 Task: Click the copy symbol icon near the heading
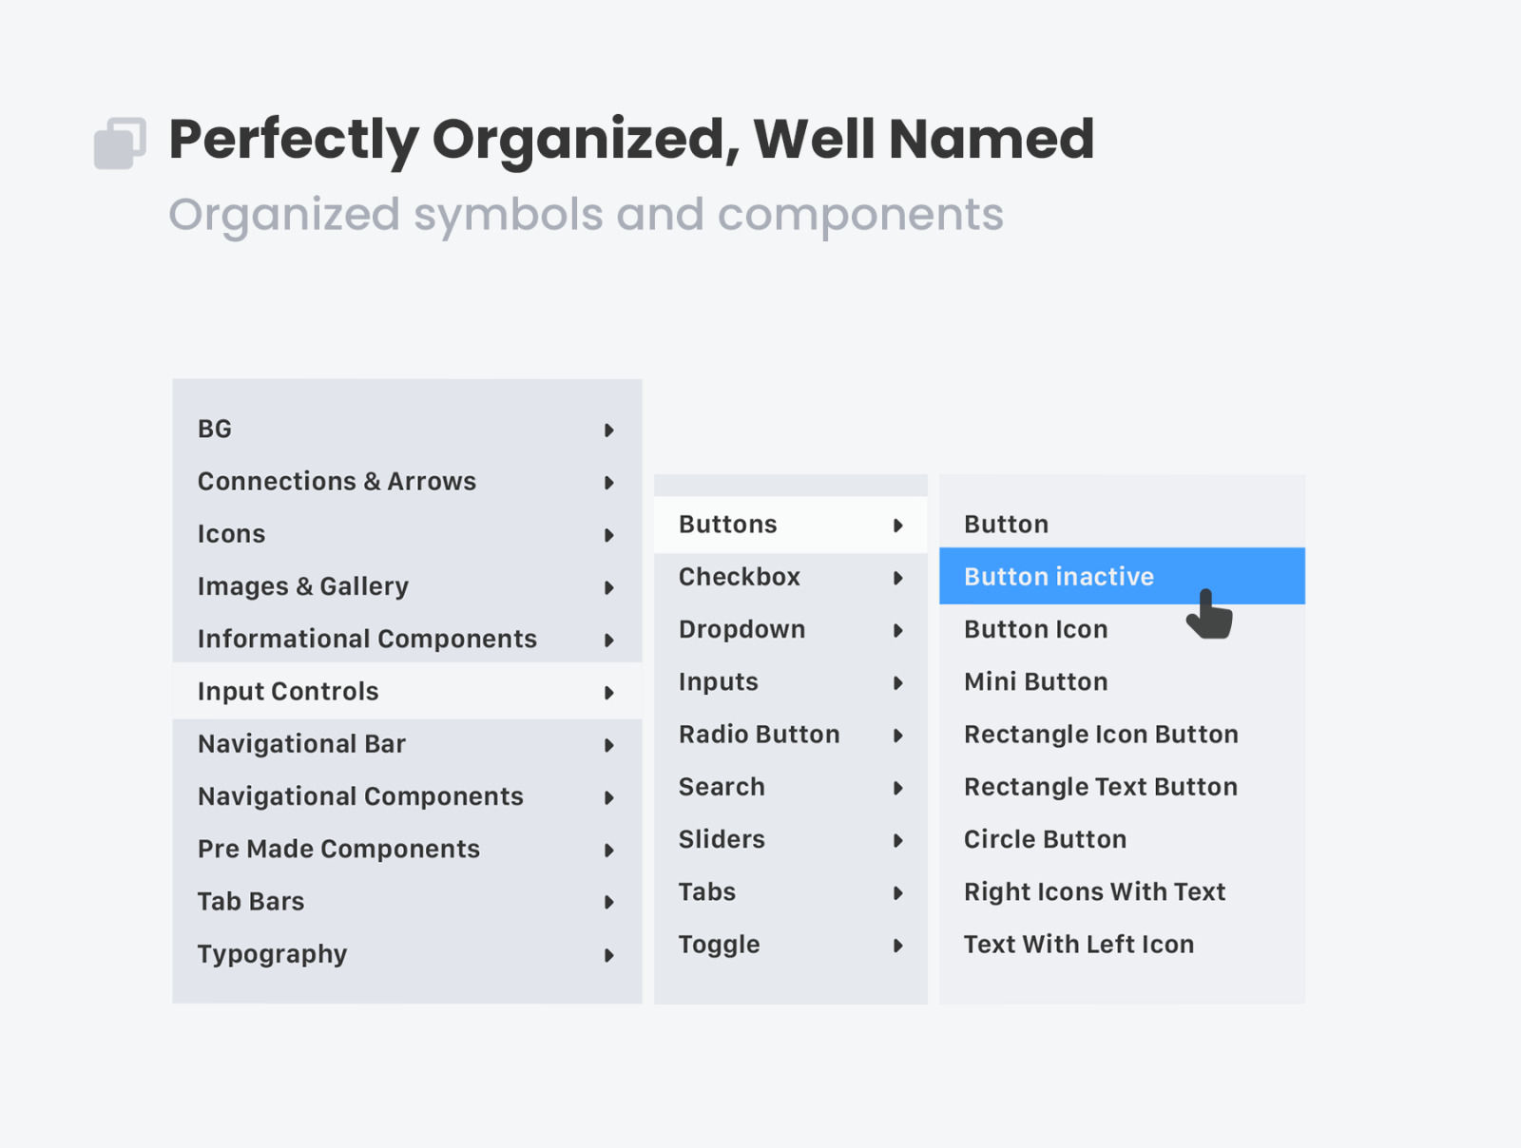coord(118,143)
